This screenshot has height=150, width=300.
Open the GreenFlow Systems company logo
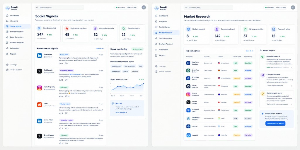point(188,70)
